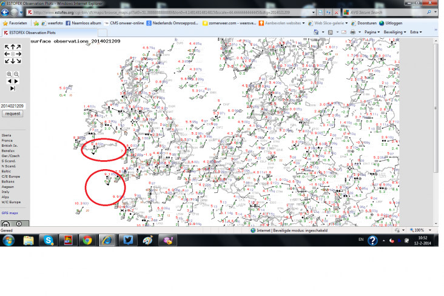Expand the Beveiliging toolbar menu
This screenshot has height=296, width=444.
pos(394,32)
